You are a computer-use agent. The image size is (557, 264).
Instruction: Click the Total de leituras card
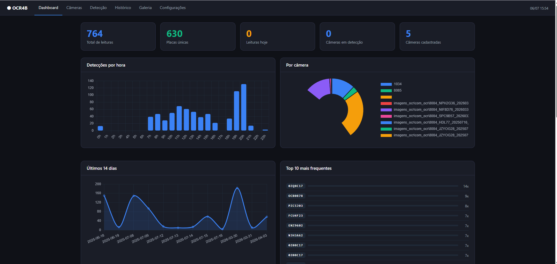coord(118,36)
